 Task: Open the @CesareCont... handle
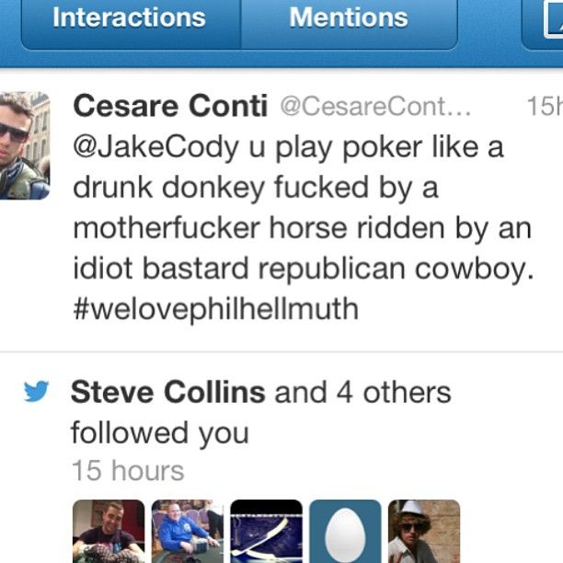(x=375, y=107)
